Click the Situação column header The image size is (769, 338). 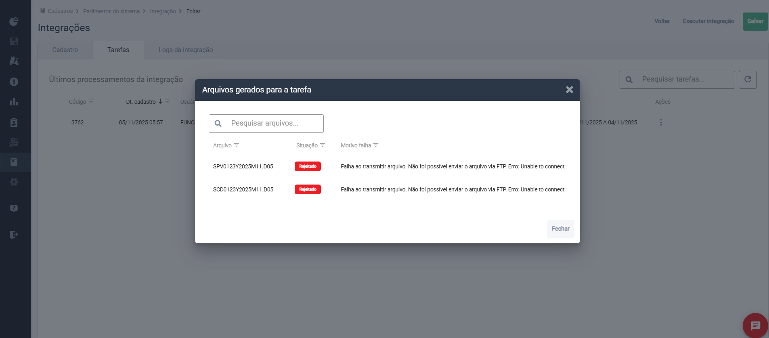pos(307,145)
